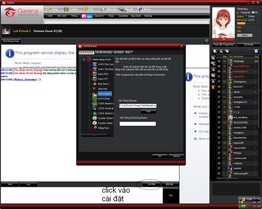Click the Bắt đầu start button
Screen dimensions: 262x209
(170, 184)
